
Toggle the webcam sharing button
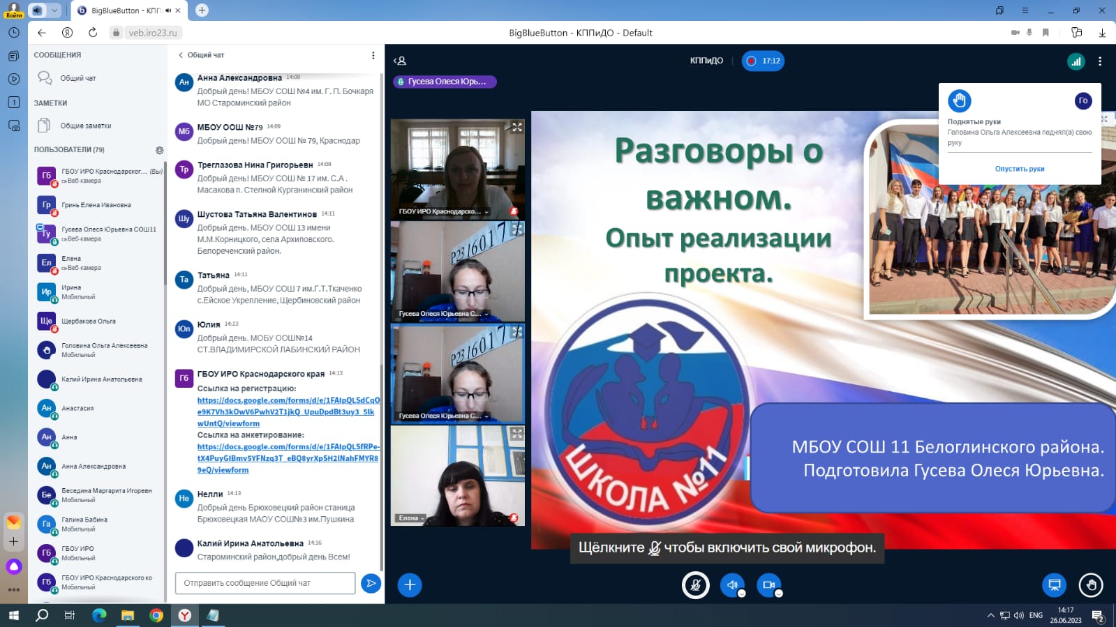pyautogui.click(x=768, y=585)
